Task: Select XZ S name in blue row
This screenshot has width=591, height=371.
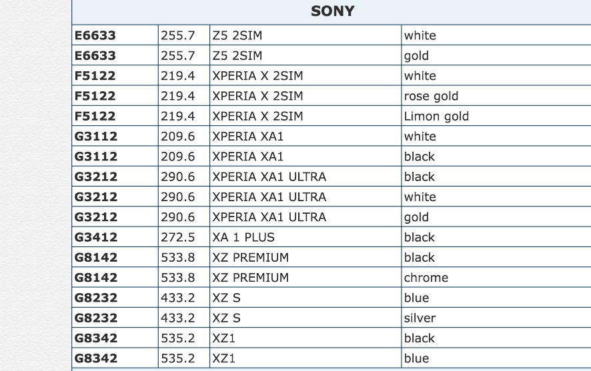Action: (227, 298)
